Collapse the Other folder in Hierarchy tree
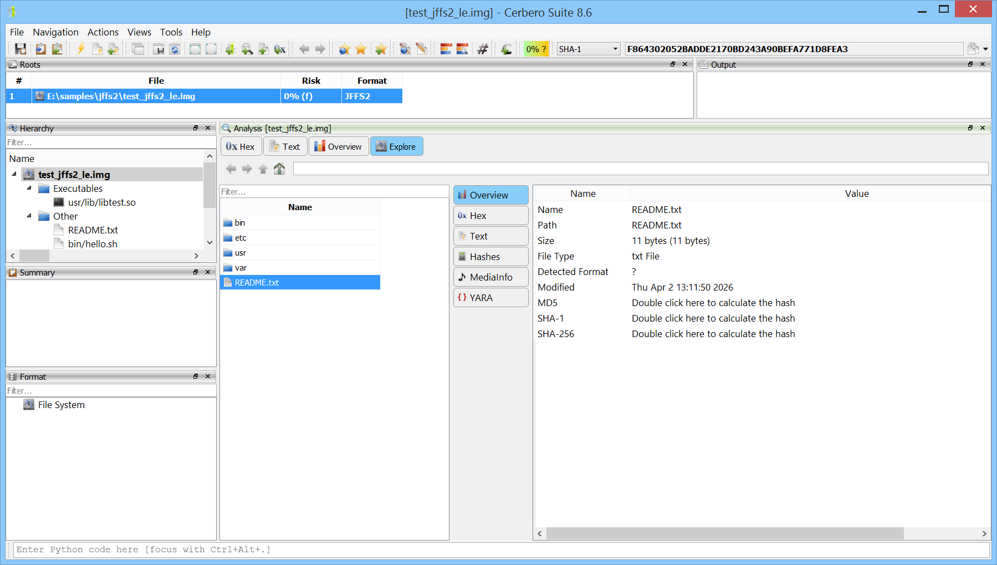Screen dimensions: 997x565 29,216
